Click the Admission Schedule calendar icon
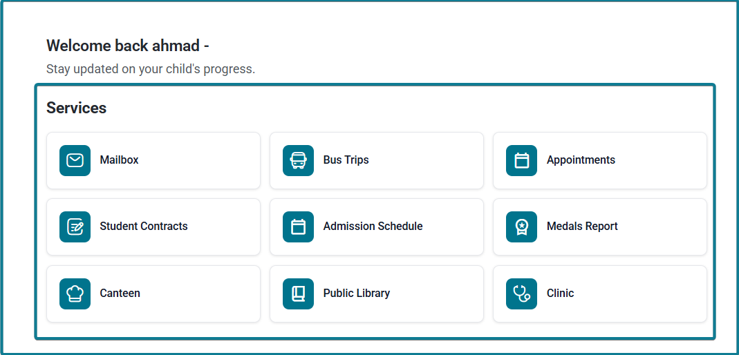 [299, 227]
